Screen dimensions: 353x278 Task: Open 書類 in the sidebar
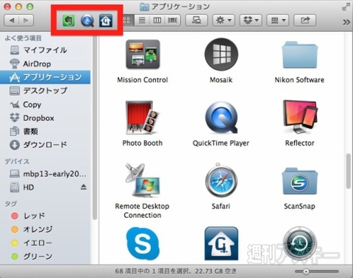(x=45, y=132)
